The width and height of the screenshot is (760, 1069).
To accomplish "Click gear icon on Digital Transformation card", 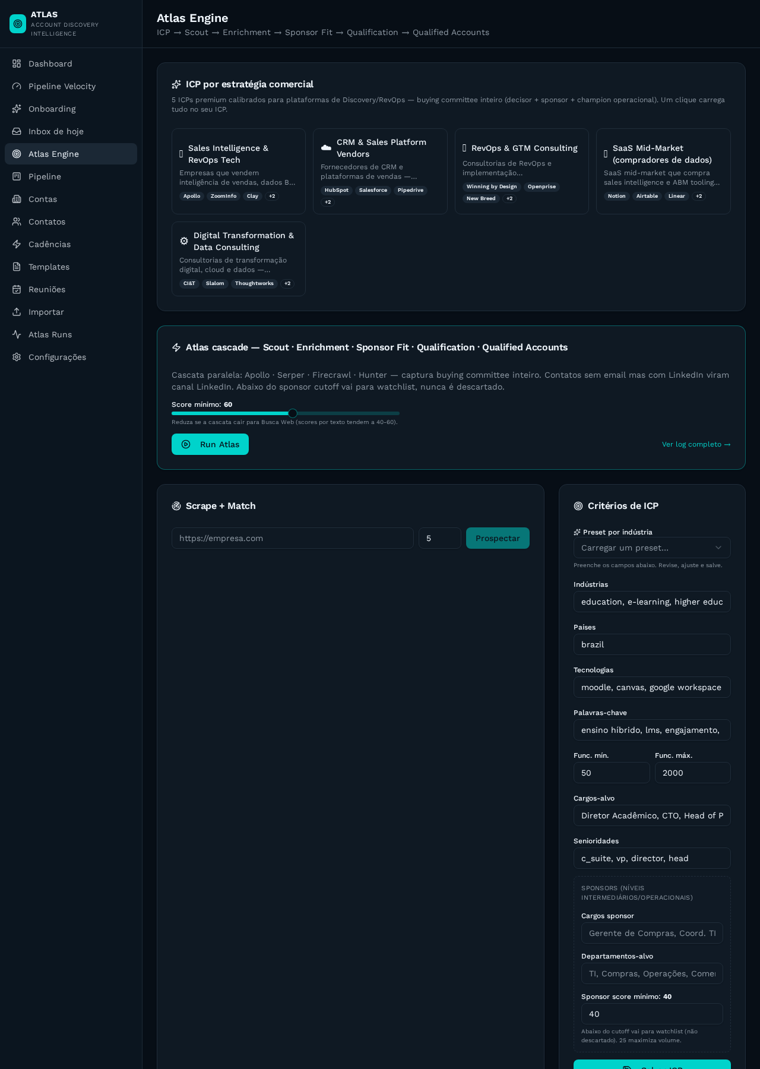I will coord(184,241).
